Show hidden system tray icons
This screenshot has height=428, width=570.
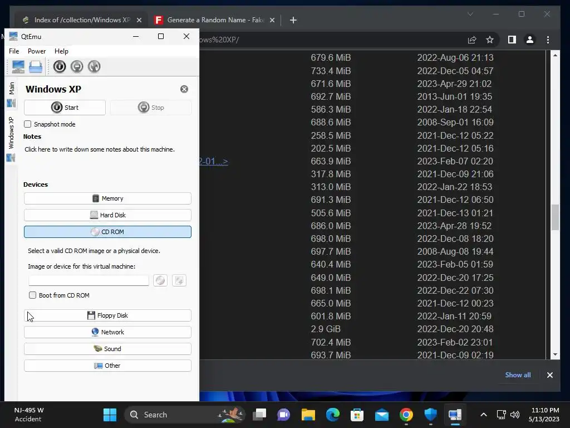click(x=484, y=415)
